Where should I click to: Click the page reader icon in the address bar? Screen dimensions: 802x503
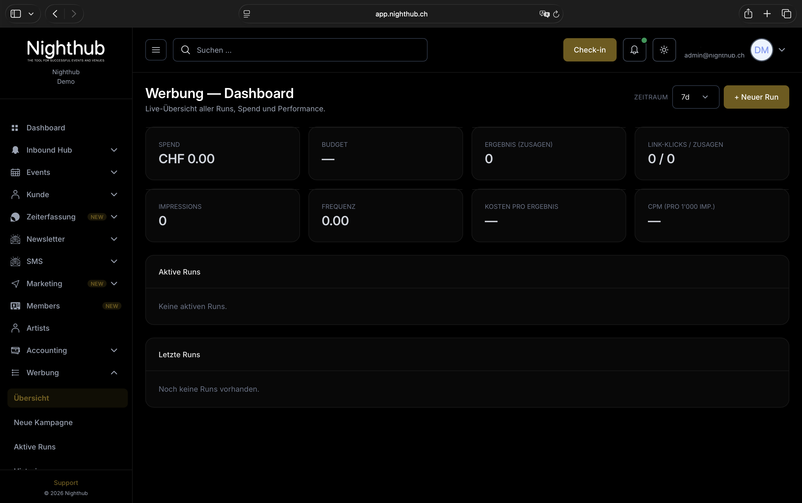[x=247, y=14]
